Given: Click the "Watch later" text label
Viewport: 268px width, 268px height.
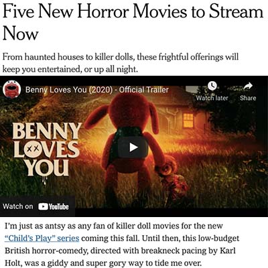Looking at the screenshot, I should click(x=212, y=98).
